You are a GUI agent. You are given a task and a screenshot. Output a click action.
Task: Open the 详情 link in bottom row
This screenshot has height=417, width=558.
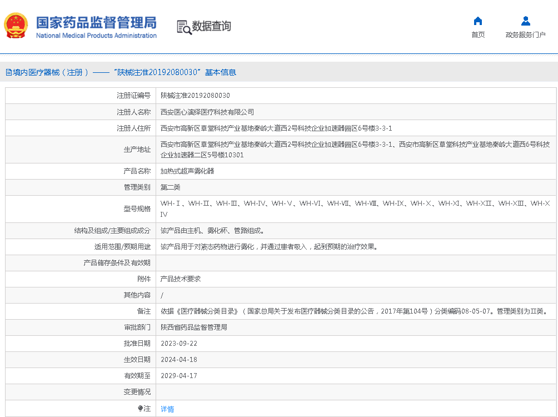pyautogui.click(x=167, y=409)
